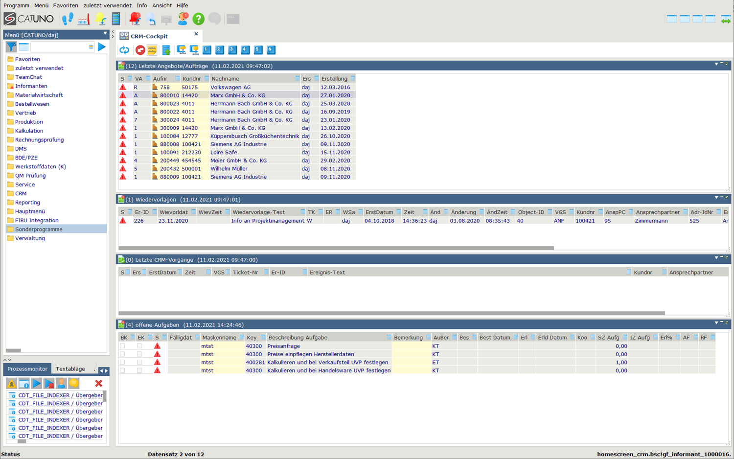
Task: Click the search input field in menu panel
Action: click(x=59, y=47)
